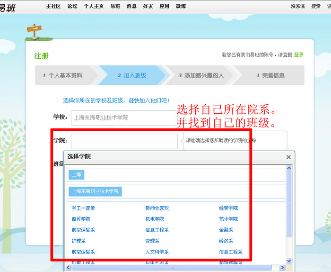The width and height of the screenshot is (331, 272).
Task: Click the up arrow of the dialog's vertical scrollbar
Action: tap(289, 168)
